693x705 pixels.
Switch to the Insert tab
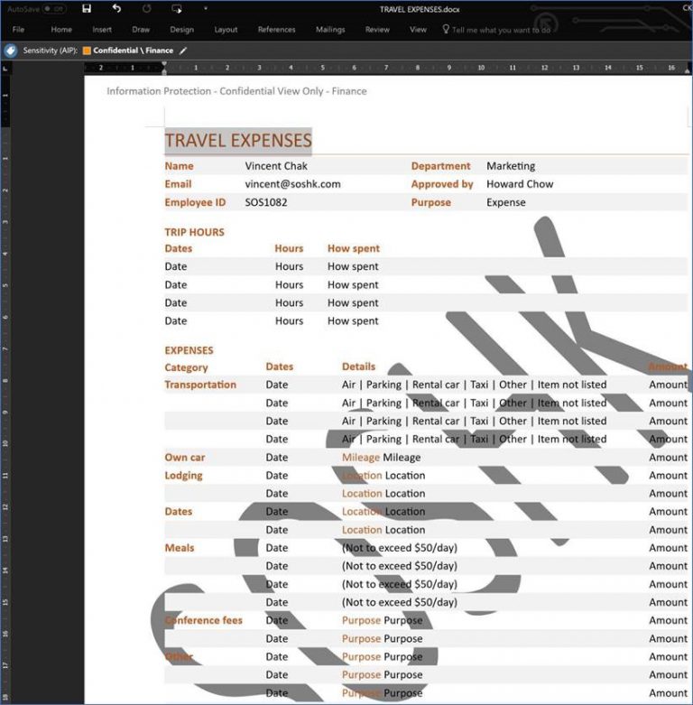click(102, 29)
